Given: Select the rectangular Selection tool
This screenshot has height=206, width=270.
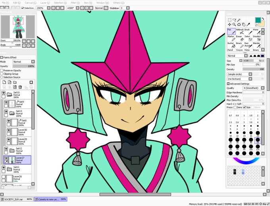Looking at the screenshot, I should [x=229, y=20].
